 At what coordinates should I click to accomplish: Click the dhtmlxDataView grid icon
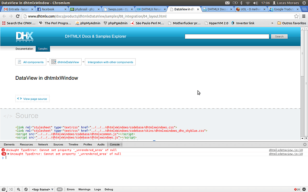[54, 62]
